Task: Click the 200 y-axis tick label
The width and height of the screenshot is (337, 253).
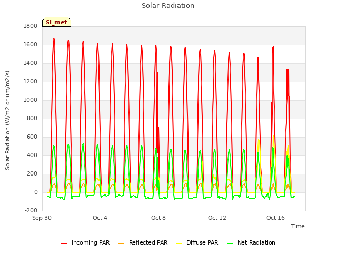Action: click(x=32, y=174)
